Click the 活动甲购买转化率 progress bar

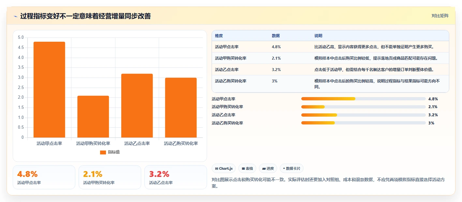click(x=364, y=107)
